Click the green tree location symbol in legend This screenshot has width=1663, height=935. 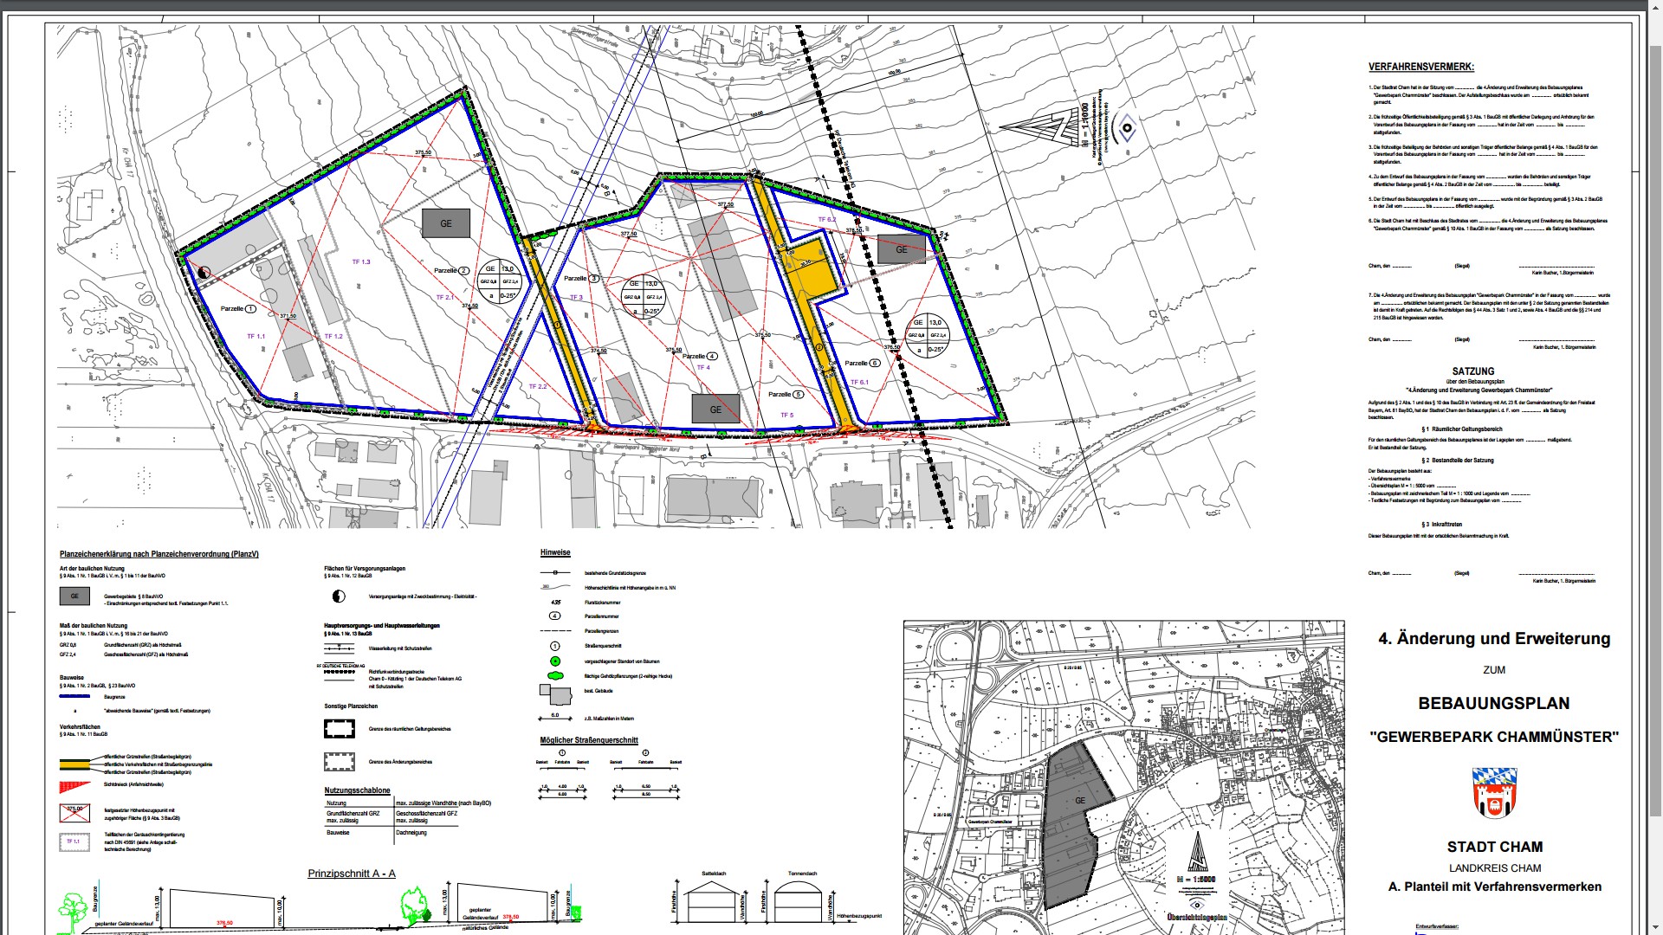click(555, 661)
